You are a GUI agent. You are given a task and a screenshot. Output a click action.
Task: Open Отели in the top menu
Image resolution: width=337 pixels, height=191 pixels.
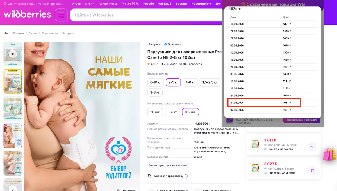point(90,4)
